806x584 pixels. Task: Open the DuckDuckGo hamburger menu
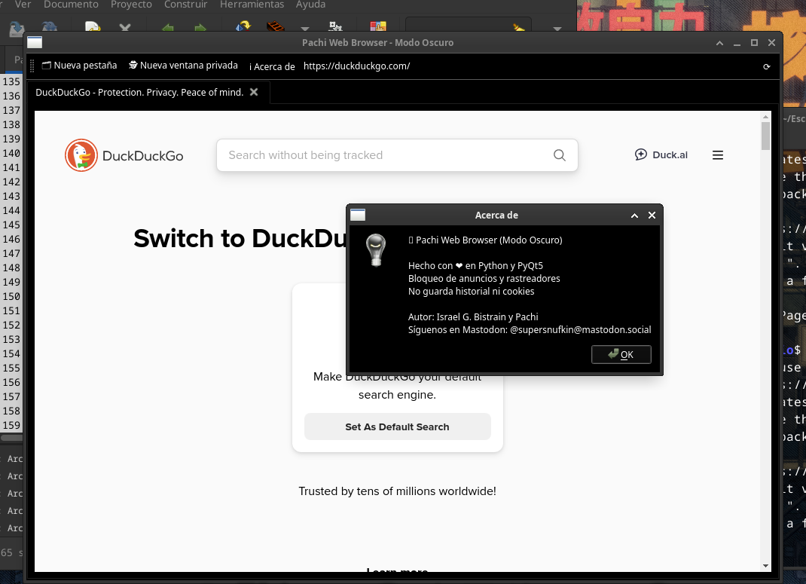718,155
